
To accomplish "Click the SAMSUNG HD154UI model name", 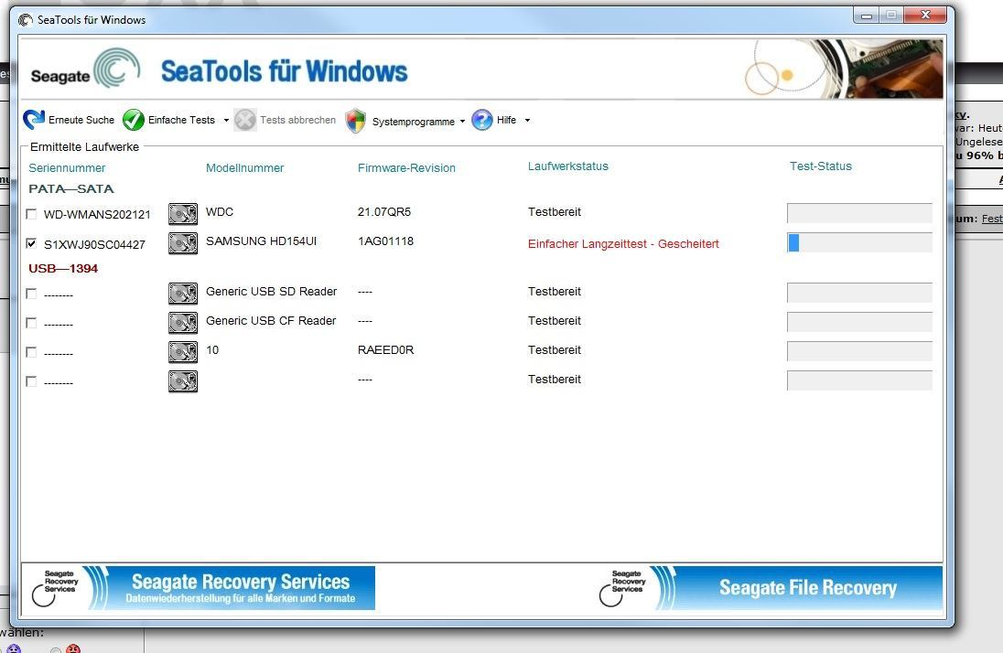I will pos(261,241).
